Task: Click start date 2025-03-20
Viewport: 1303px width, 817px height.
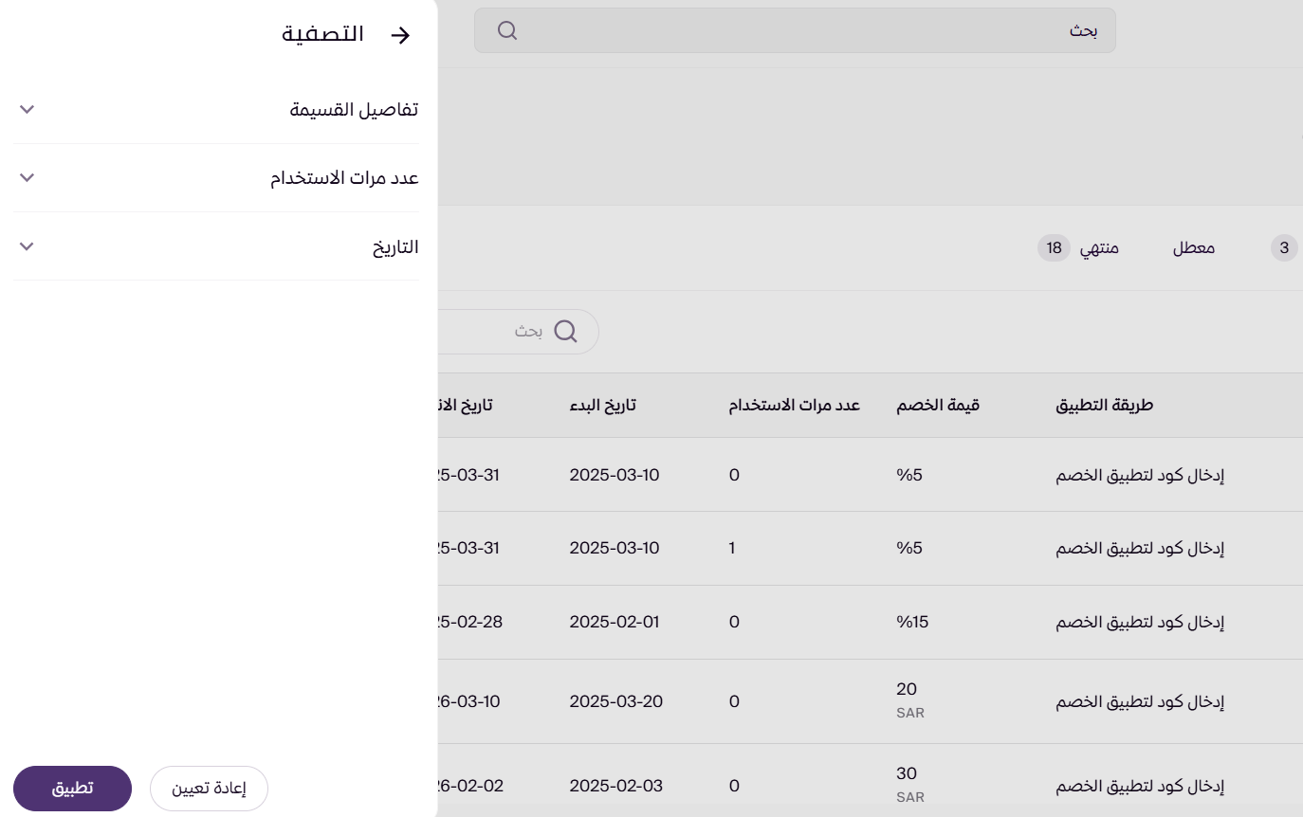Action: click(x=615, y=702)
